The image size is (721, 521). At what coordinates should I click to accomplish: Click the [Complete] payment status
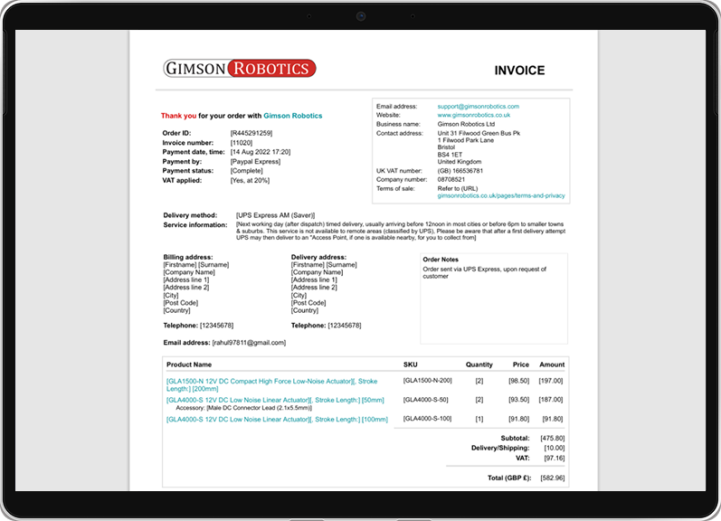[246, 171]
